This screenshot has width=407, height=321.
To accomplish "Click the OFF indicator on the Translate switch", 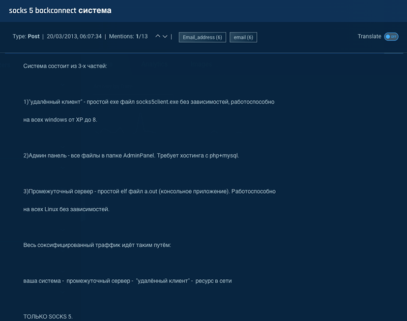I will 394,37.
